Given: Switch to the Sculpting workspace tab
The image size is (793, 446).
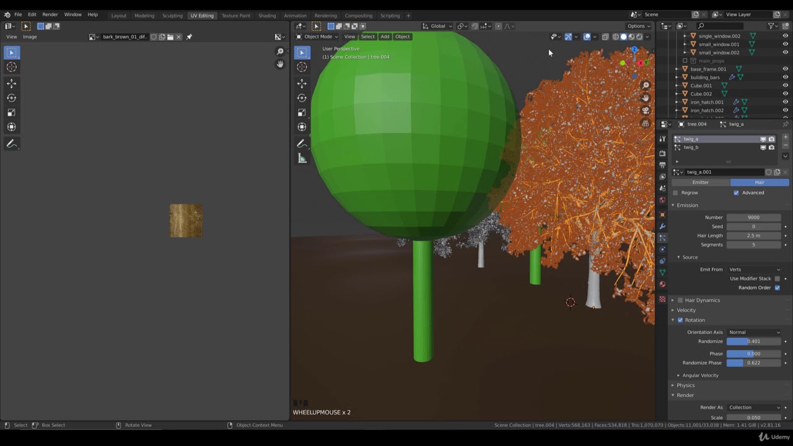Looking at the screenshot, I should click(172, 15).
